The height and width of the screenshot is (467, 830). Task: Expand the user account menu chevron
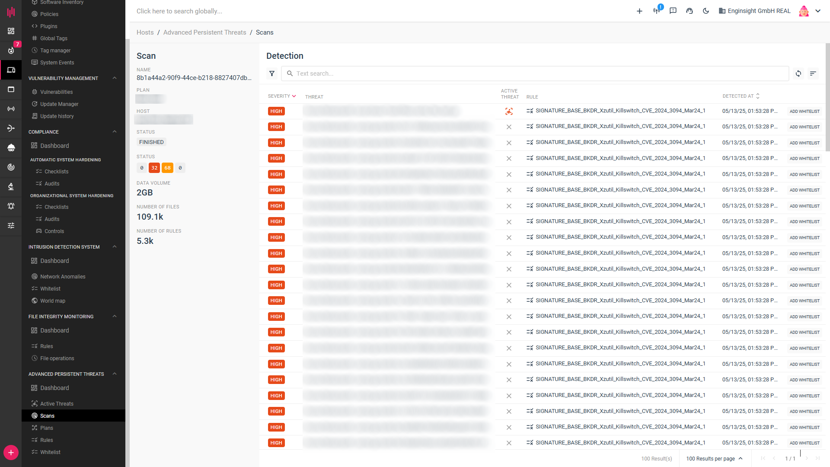818,11
